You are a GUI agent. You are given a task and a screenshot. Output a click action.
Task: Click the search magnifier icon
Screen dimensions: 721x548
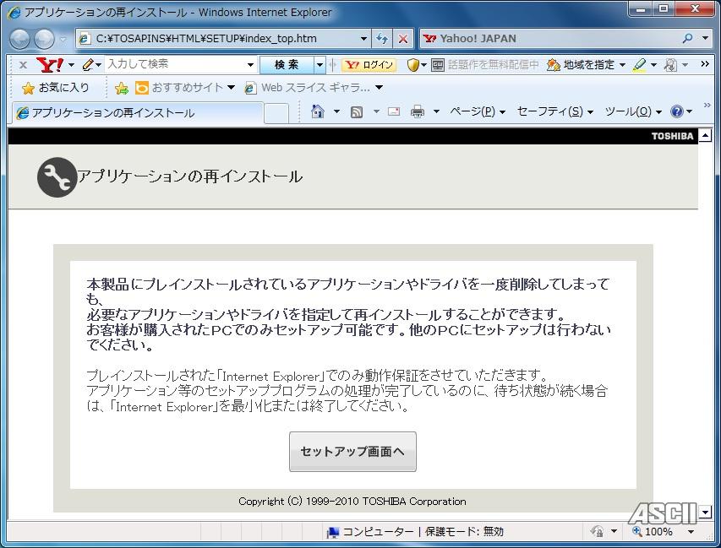[687, 38]
